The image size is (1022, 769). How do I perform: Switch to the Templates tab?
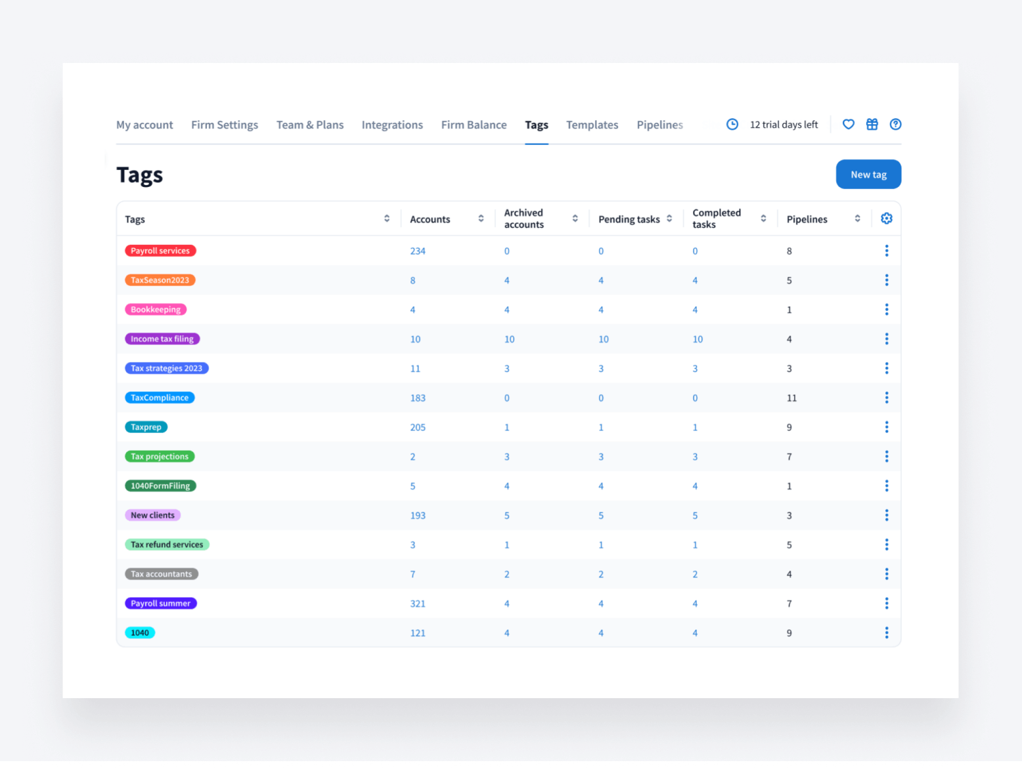(592, 125)
